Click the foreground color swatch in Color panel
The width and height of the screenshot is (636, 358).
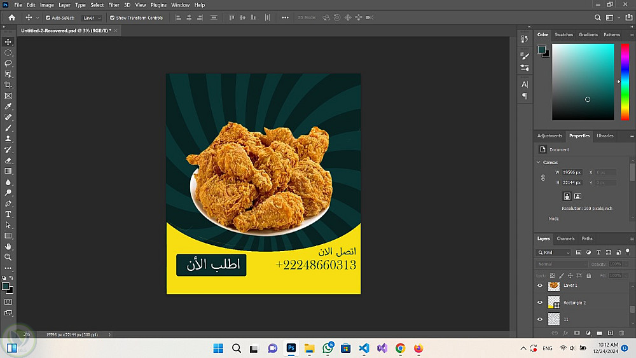point(541,50)
